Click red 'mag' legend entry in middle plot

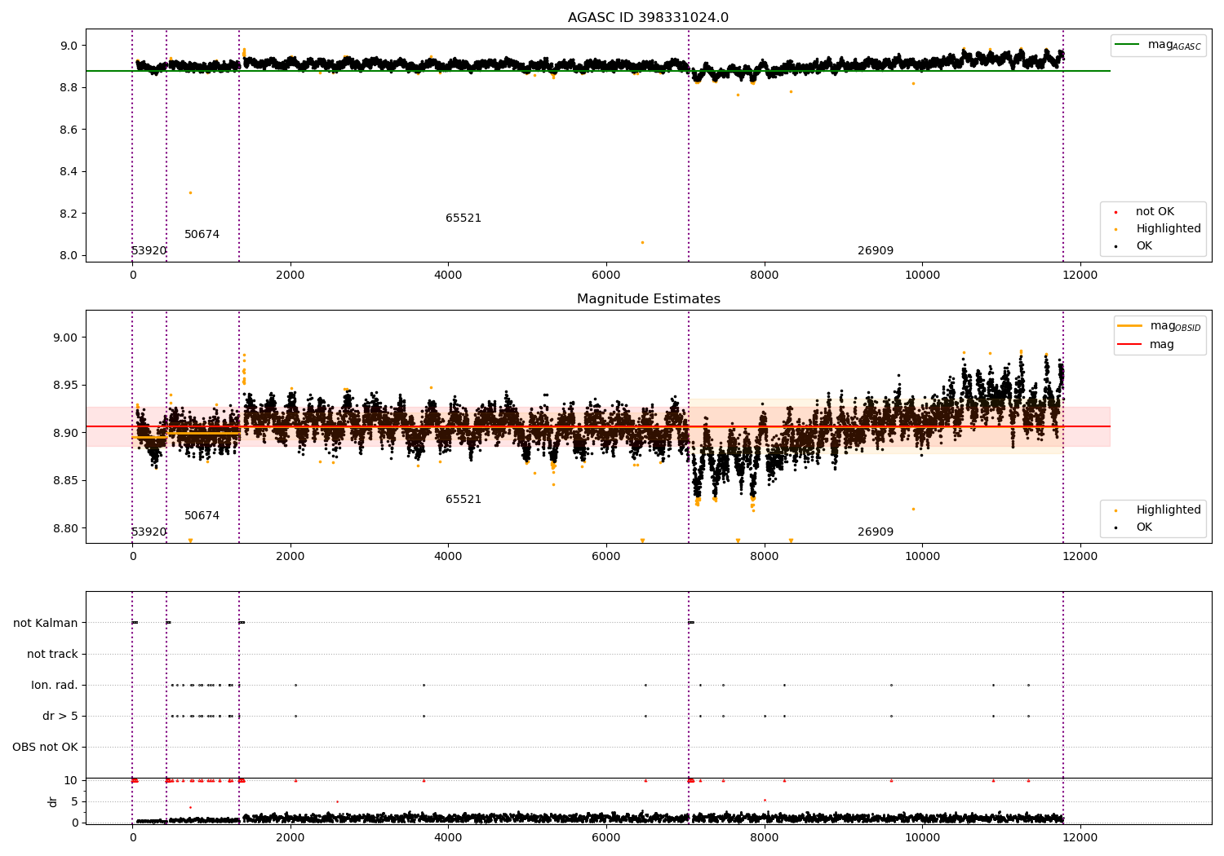tap(1146, 345)
